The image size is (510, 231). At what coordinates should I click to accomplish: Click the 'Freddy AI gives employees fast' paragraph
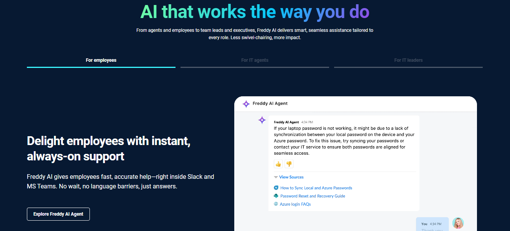tap(121, 181)
